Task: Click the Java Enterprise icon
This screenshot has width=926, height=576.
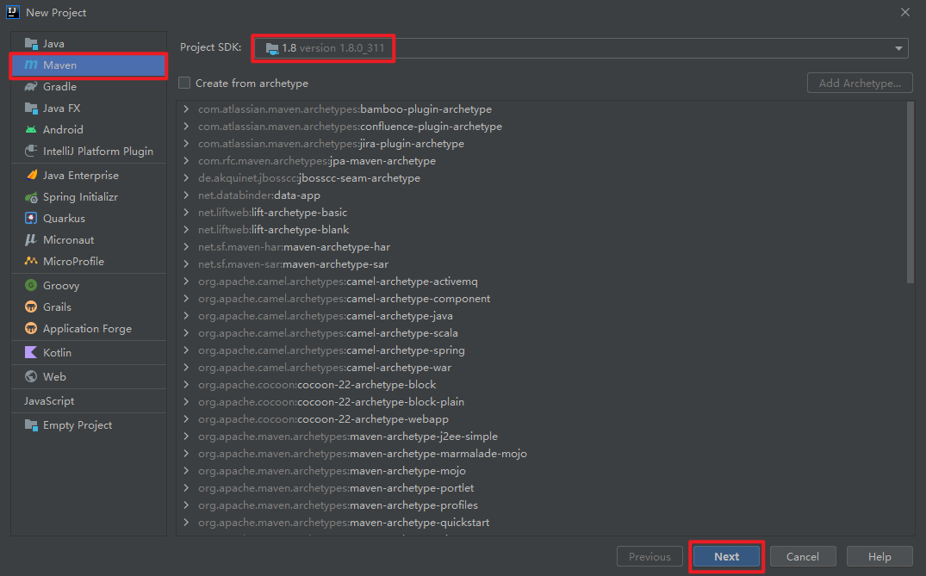Action: tap(31, 176)
